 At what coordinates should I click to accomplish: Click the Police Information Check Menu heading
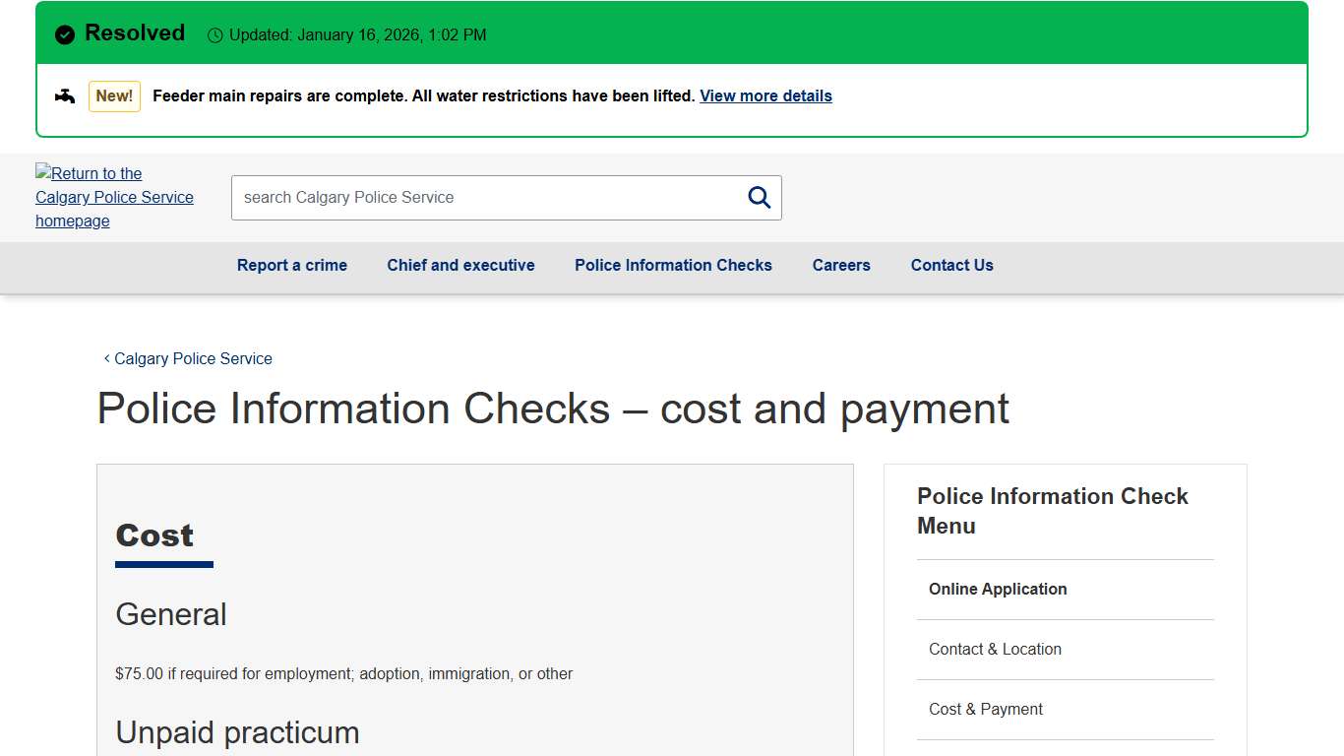click(1052, 511)
